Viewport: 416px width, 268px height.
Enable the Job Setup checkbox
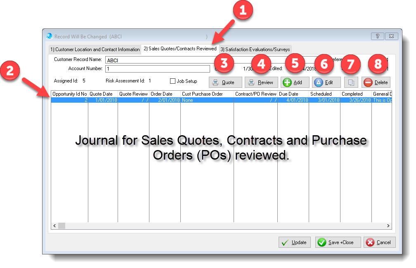point(173,81)
